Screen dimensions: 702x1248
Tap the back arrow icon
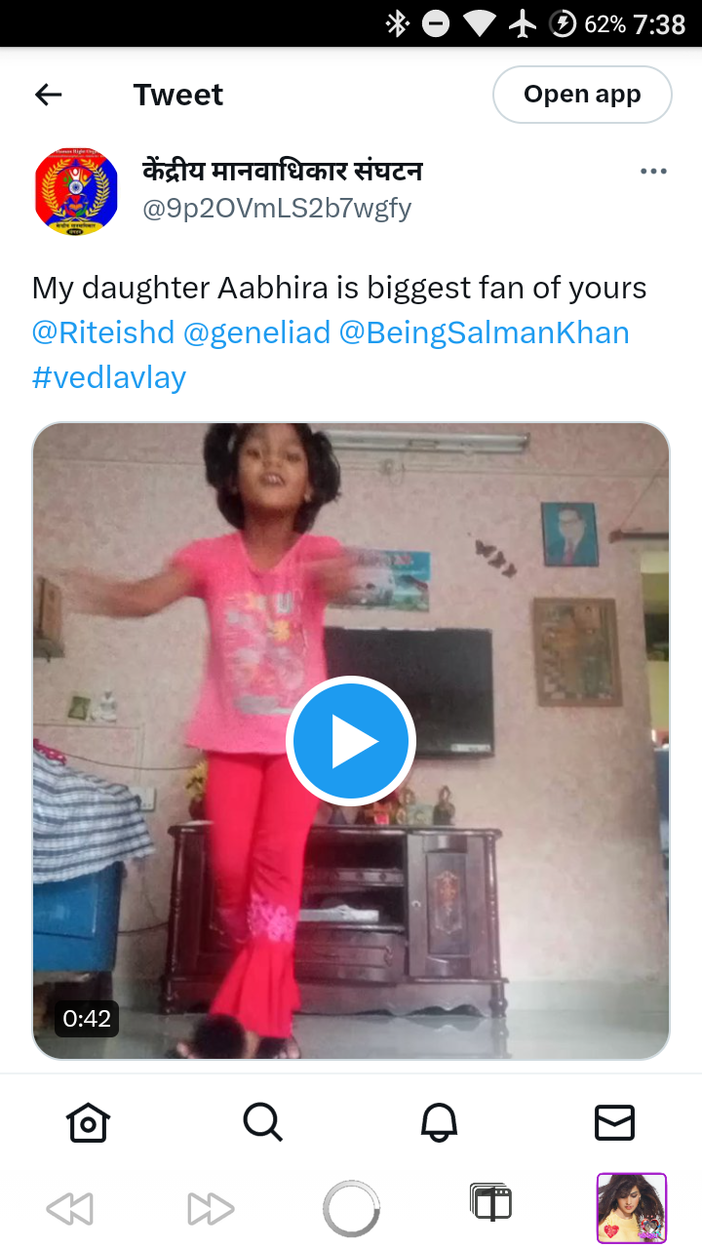pyautogui.click(x=48, y=95)
